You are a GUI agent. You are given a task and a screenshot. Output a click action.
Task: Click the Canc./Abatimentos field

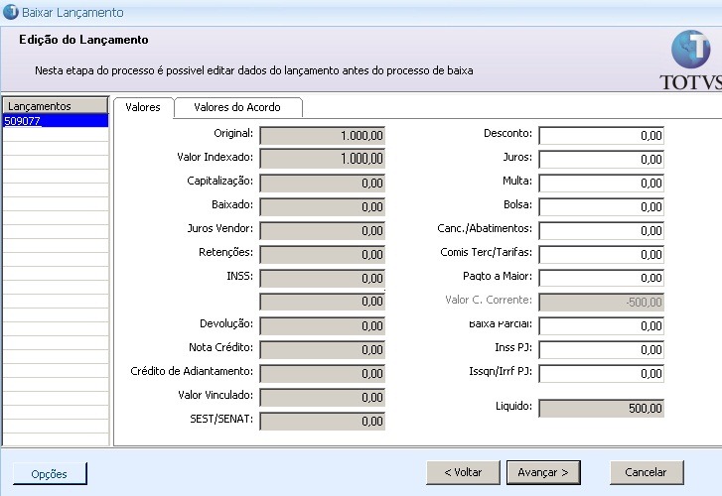(x=602, y=230)
